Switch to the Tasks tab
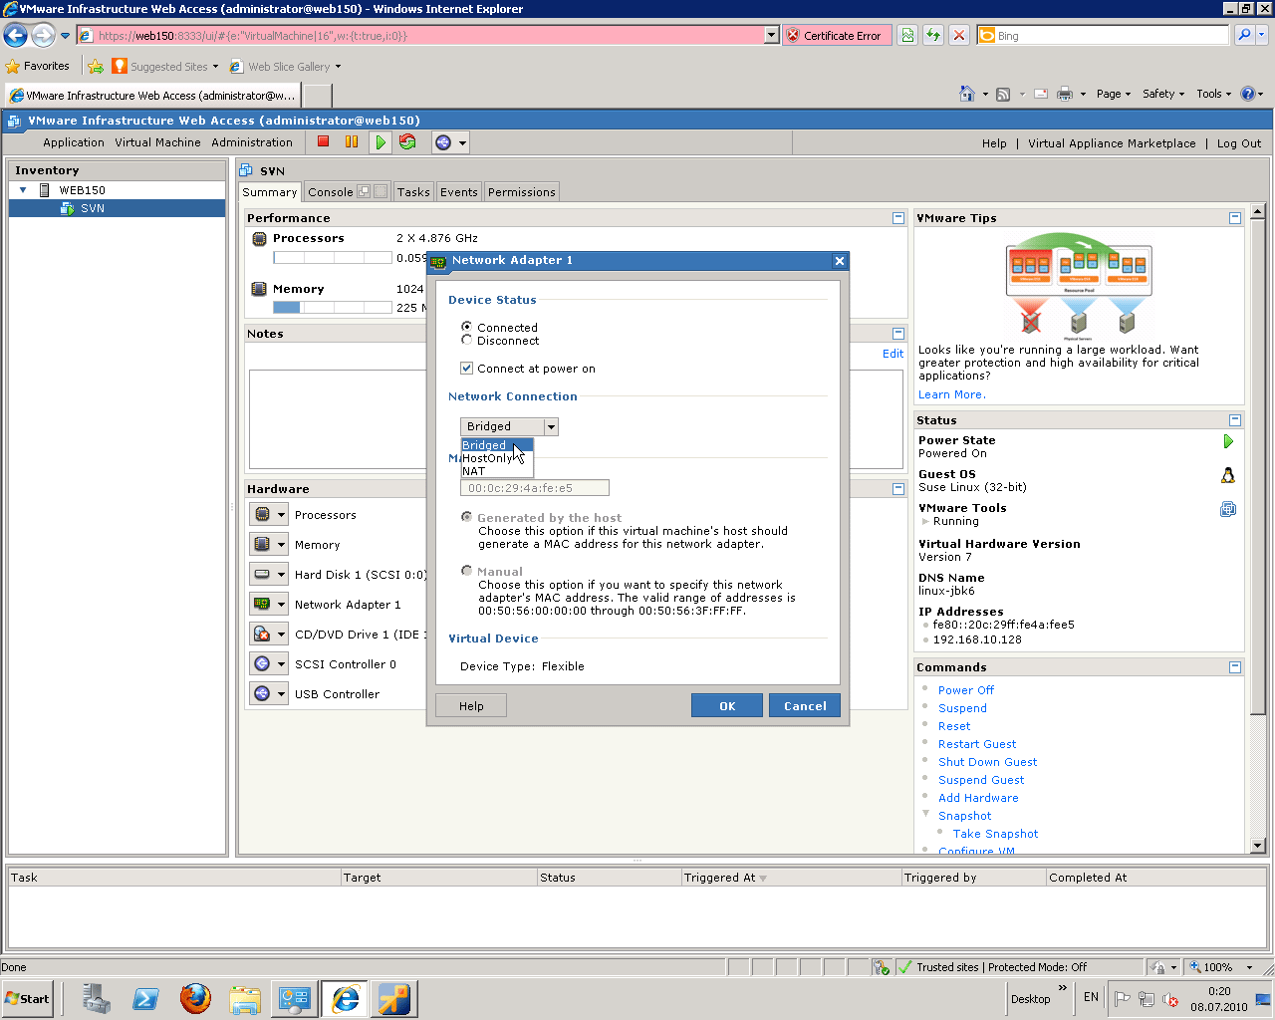This screenshot has height=1020, width=1275. pos(413,192)
